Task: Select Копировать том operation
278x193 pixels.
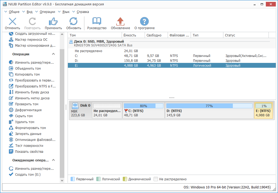Action: [24, 75]
